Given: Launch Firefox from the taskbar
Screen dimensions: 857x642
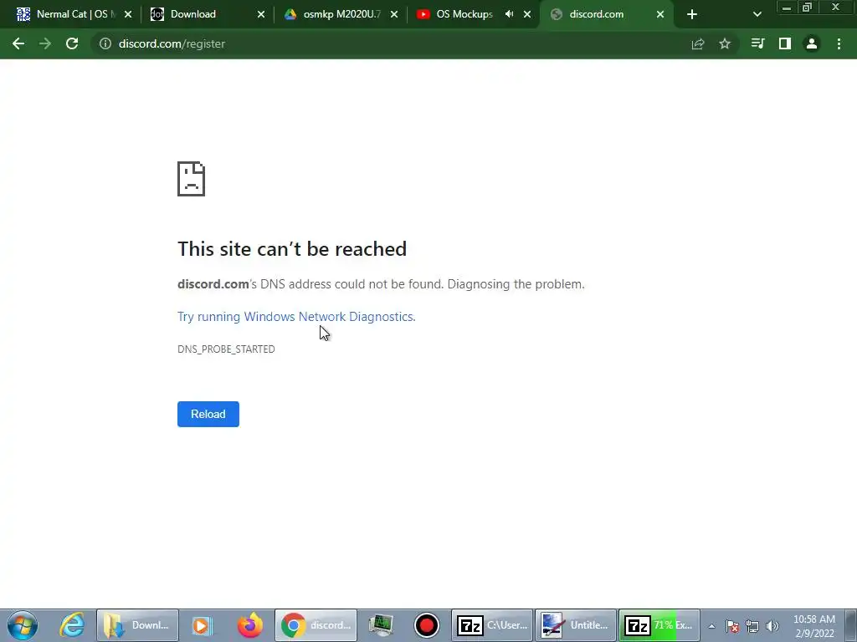Looking at the screenshot, I should pos(249,625).
